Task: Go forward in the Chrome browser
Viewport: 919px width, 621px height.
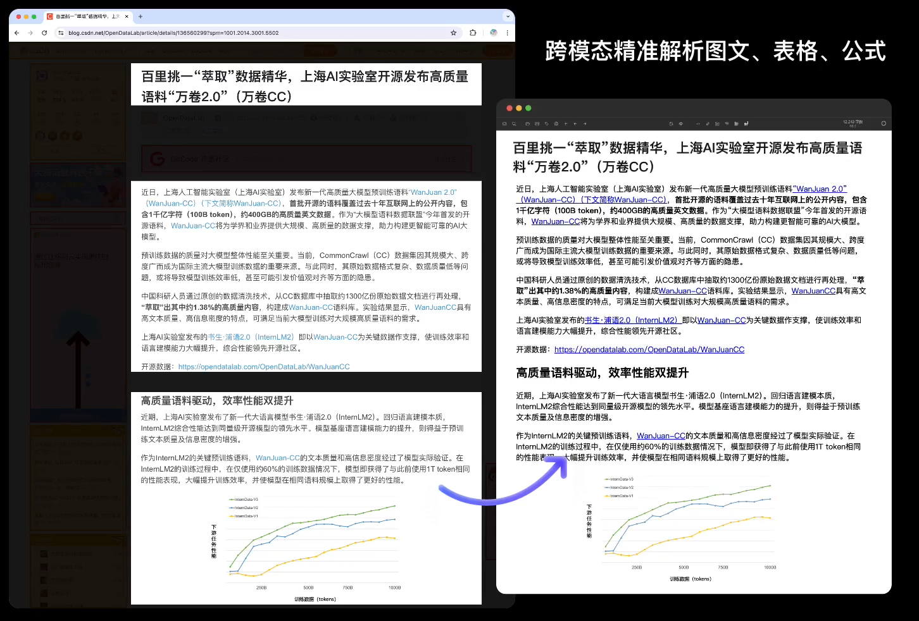Action: pyautogui.click(x=30, y=33)
